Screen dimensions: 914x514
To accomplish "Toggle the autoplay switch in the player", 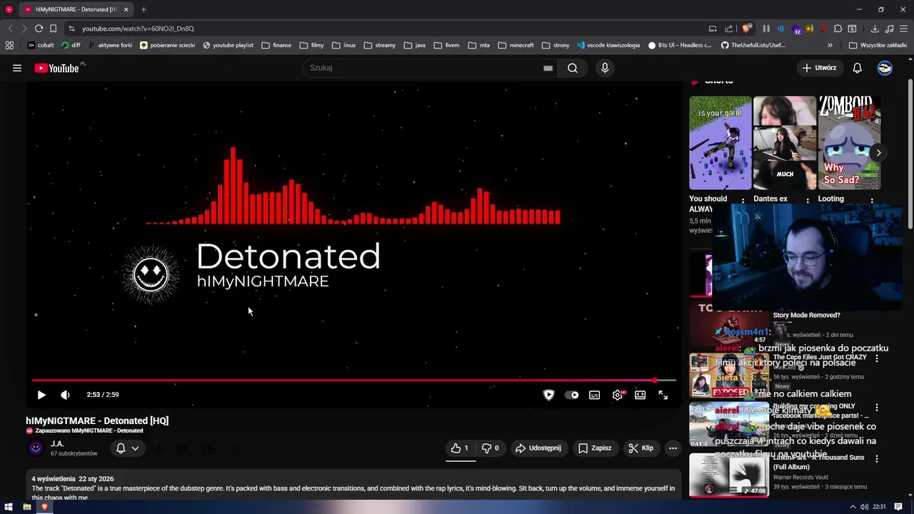I will coord(572,395).
